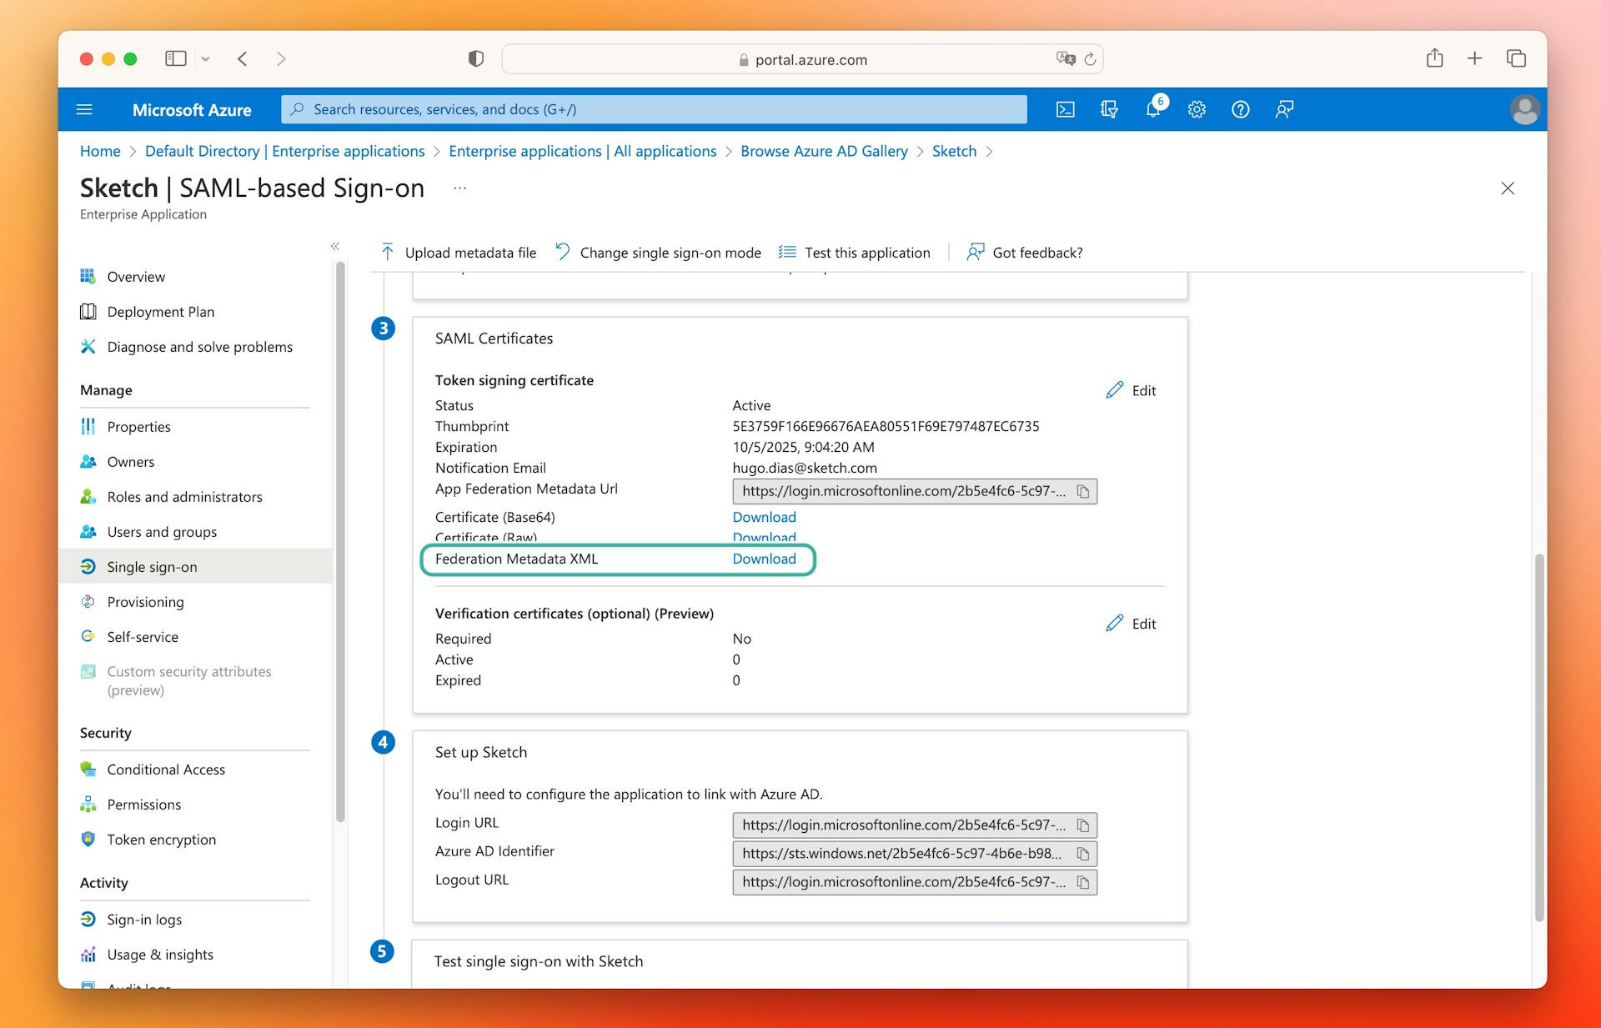
Task: Click the main content vertical scrollbar
Action: click(1539, 737)
